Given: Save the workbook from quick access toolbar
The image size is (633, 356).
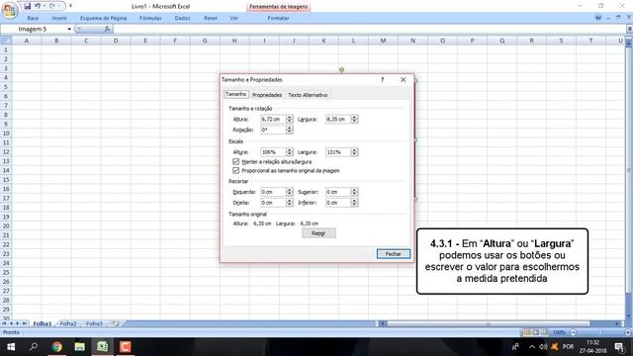Looking at the screenshot, I should pyautogui.click(x=28, y=6).
